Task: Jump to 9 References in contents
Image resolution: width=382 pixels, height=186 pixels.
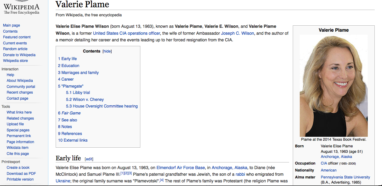Action: (70, 133)
